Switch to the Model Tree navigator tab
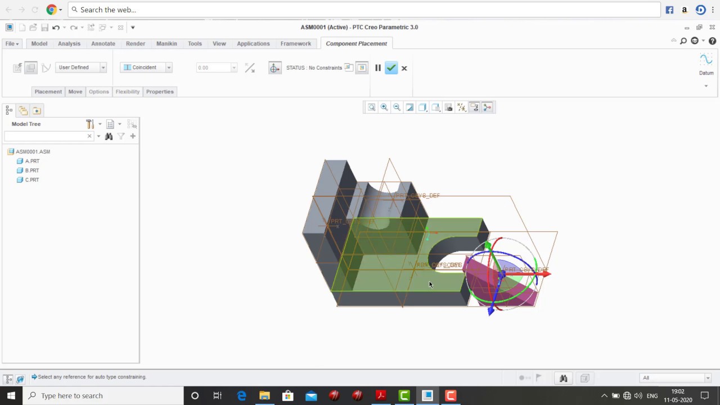The width and height of the screenshot is (720, 405). pos(9,110)
